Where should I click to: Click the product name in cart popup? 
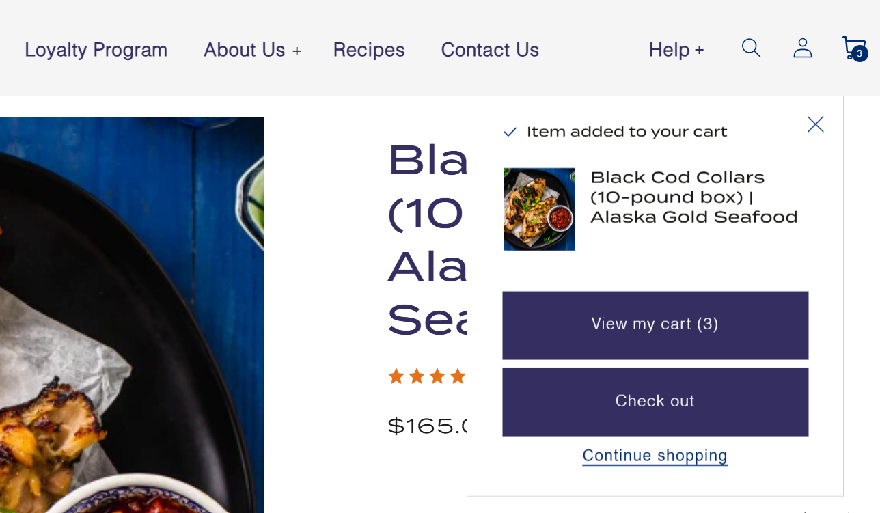[x=693, y=197]
